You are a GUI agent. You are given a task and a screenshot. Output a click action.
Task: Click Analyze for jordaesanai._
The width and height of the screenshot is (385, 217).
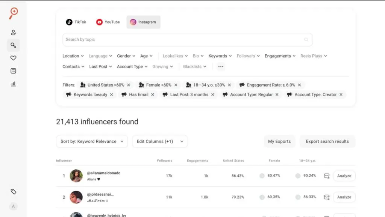(344, 197)
